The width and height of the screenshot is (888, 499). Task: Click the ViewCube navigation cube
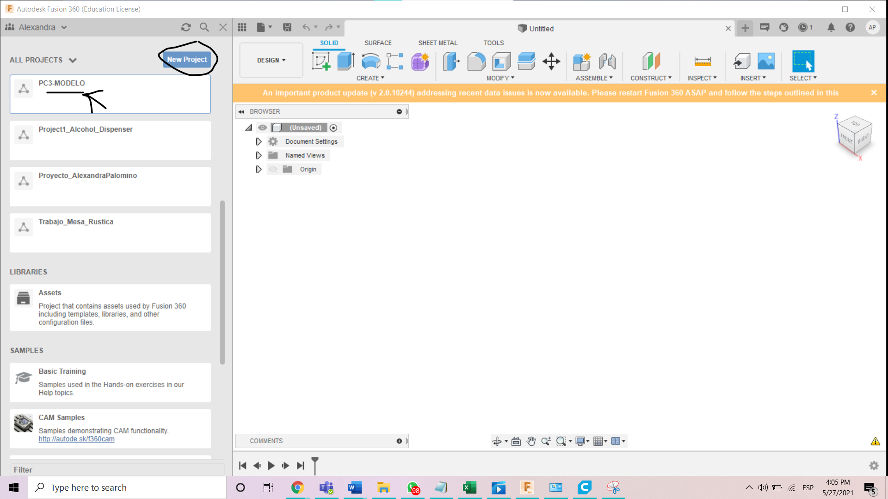pos(855,135)
